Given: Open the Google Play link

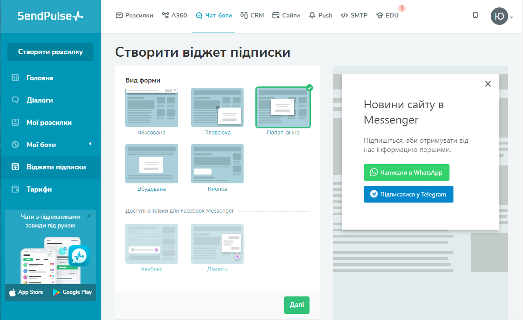Looking at the screenshot, I should [72, 292].
